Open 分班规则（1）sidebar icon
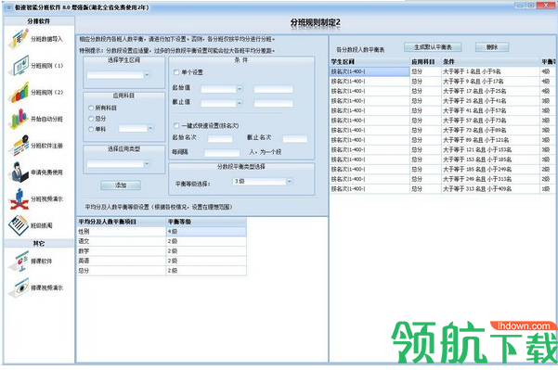 [19, 66]
